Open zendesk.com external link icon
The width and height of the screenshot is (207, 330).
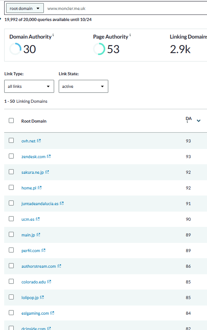[49, 156]
